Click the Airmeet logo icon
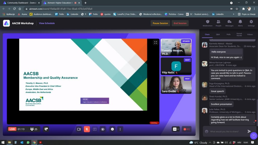 pyautogui.click(x=6, y=23)
